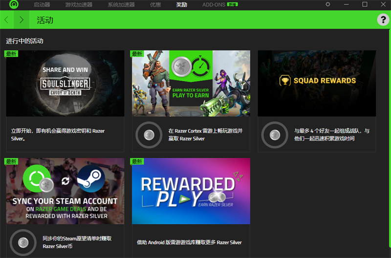This screenshot has width=391, height=258.
Task: Open the Soulslinger Share and Win banner
Action: pyautogui.click(x=65, y=83)
